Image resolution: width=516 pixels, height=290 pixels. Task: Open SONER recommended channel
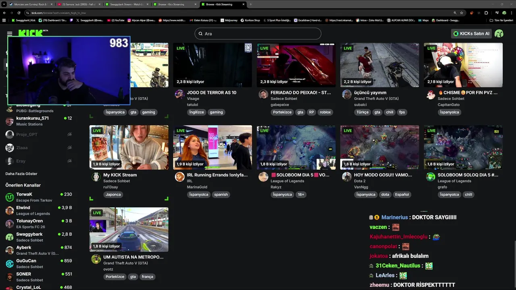point(39,277)
